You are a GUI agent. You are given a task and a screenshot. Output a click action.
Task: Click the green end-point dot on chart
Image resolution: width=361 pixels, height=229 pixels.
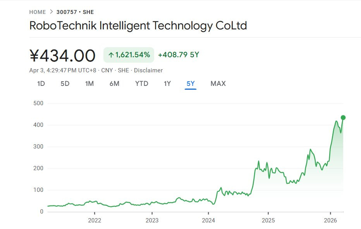tap(343, 118)
